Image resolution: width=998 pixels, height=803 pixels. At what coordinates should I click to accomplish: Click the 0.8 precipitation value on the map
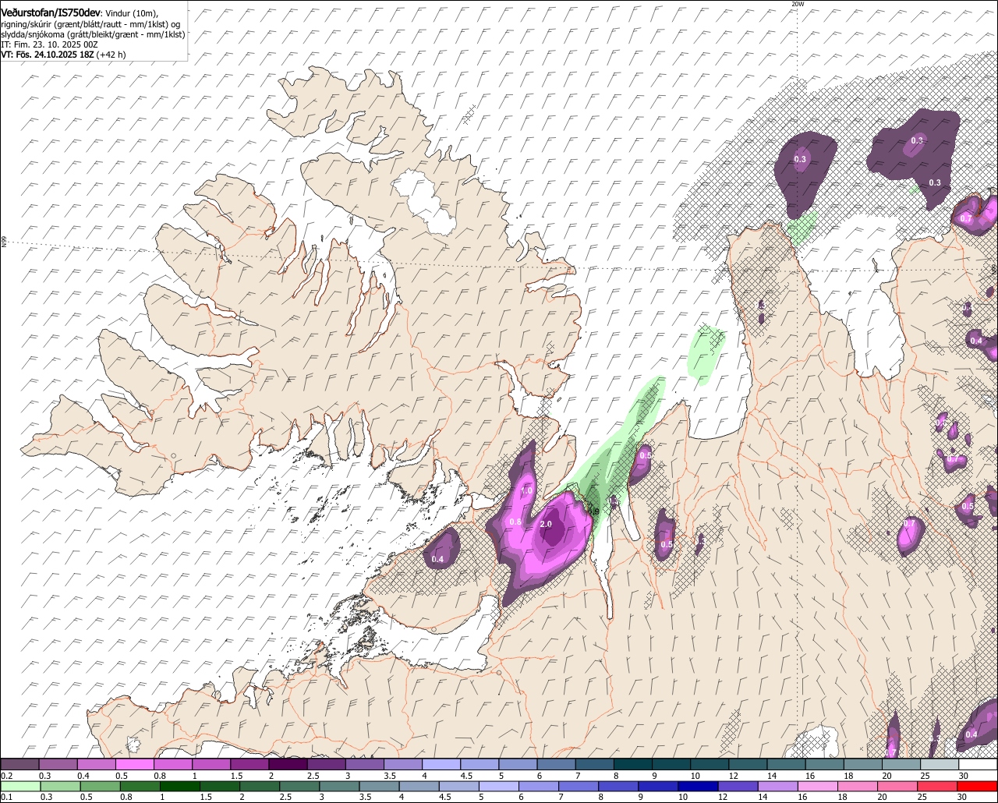click(515, 522)
